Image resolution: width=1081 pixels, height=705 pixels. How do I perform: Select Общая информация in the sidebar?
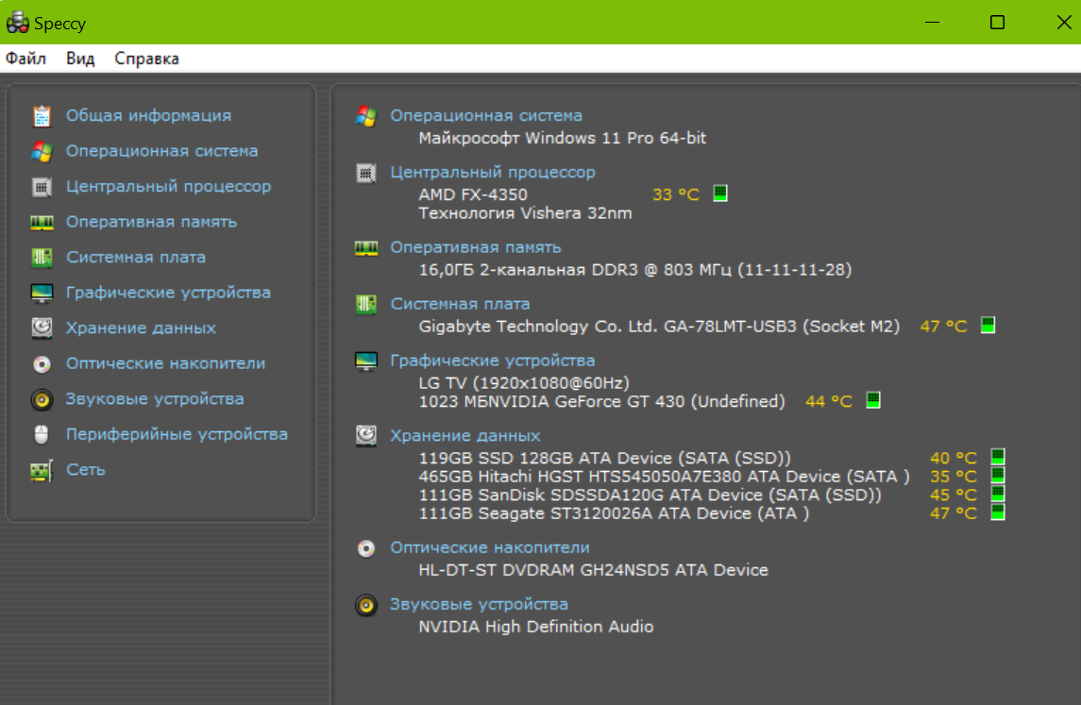click(x=148, y=115)
